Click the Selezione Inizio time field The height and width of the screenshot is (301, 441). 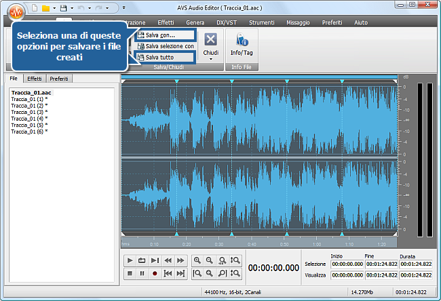(x=346, y=264)
